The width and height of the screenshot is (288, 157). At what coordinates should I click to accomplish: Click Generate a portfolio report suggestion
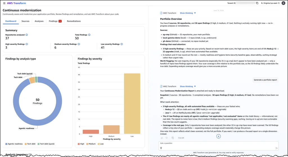265,80
